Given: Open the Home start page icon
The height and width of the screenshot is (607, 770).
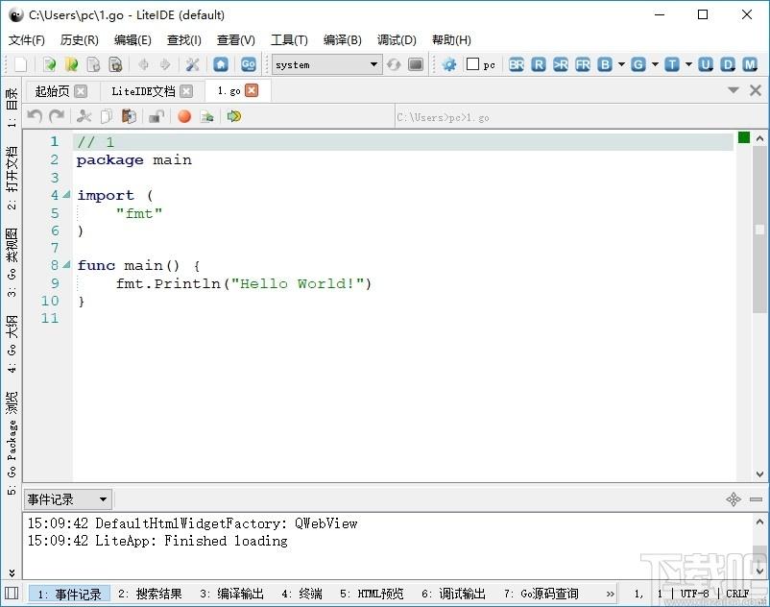Looking at the screenshot, I should click(x=221, y=64).
